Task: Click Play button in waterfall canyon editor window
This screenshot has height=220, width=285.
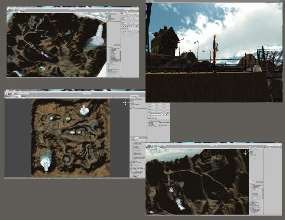Action: 71,10
